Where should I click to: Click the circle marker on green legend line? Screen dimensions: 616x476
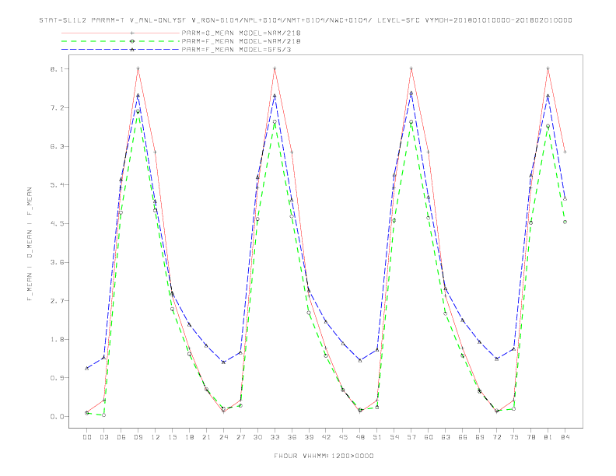(132, 41)
